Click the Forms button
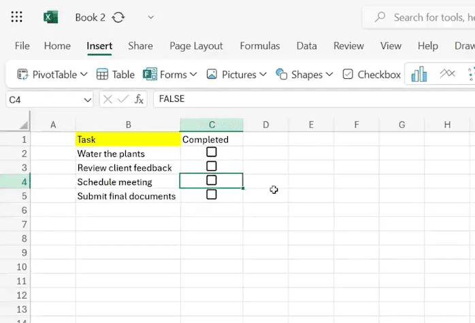475x323 pixels. click(x=165, y=75)
